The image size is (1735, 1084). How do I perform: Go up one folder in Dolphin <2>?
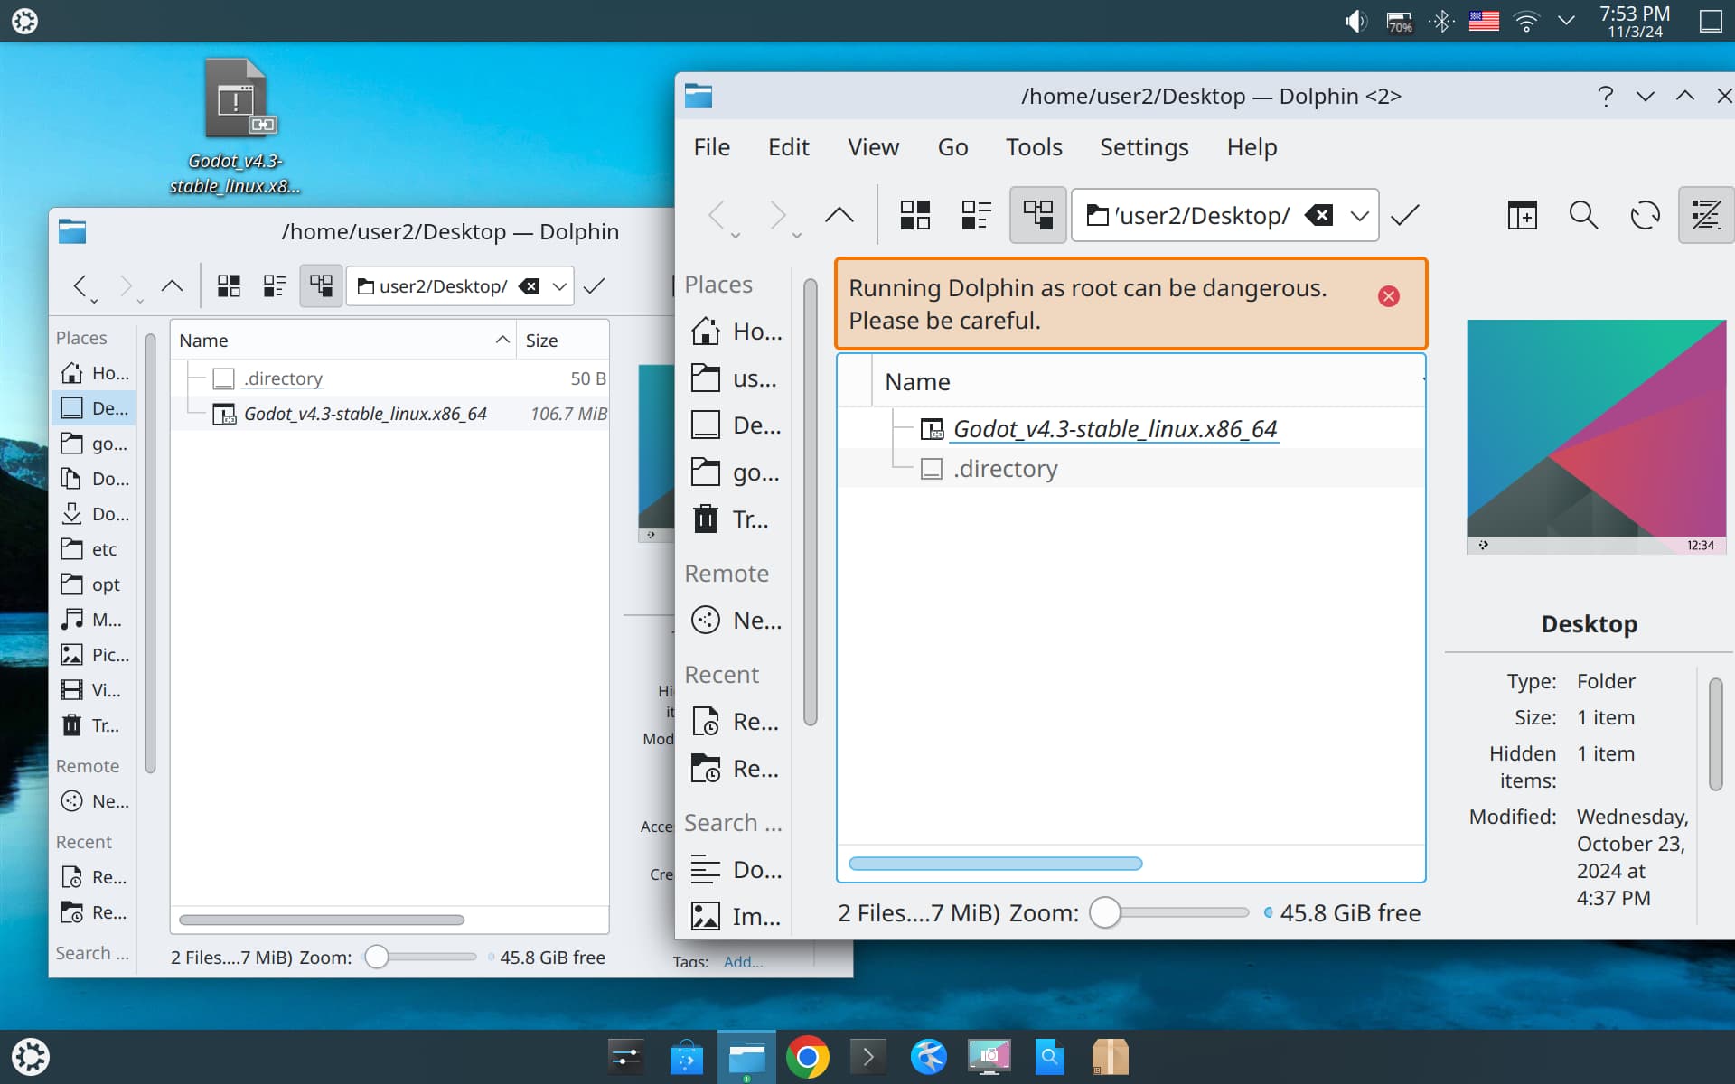pyautogui.click(x=839, y=215)
